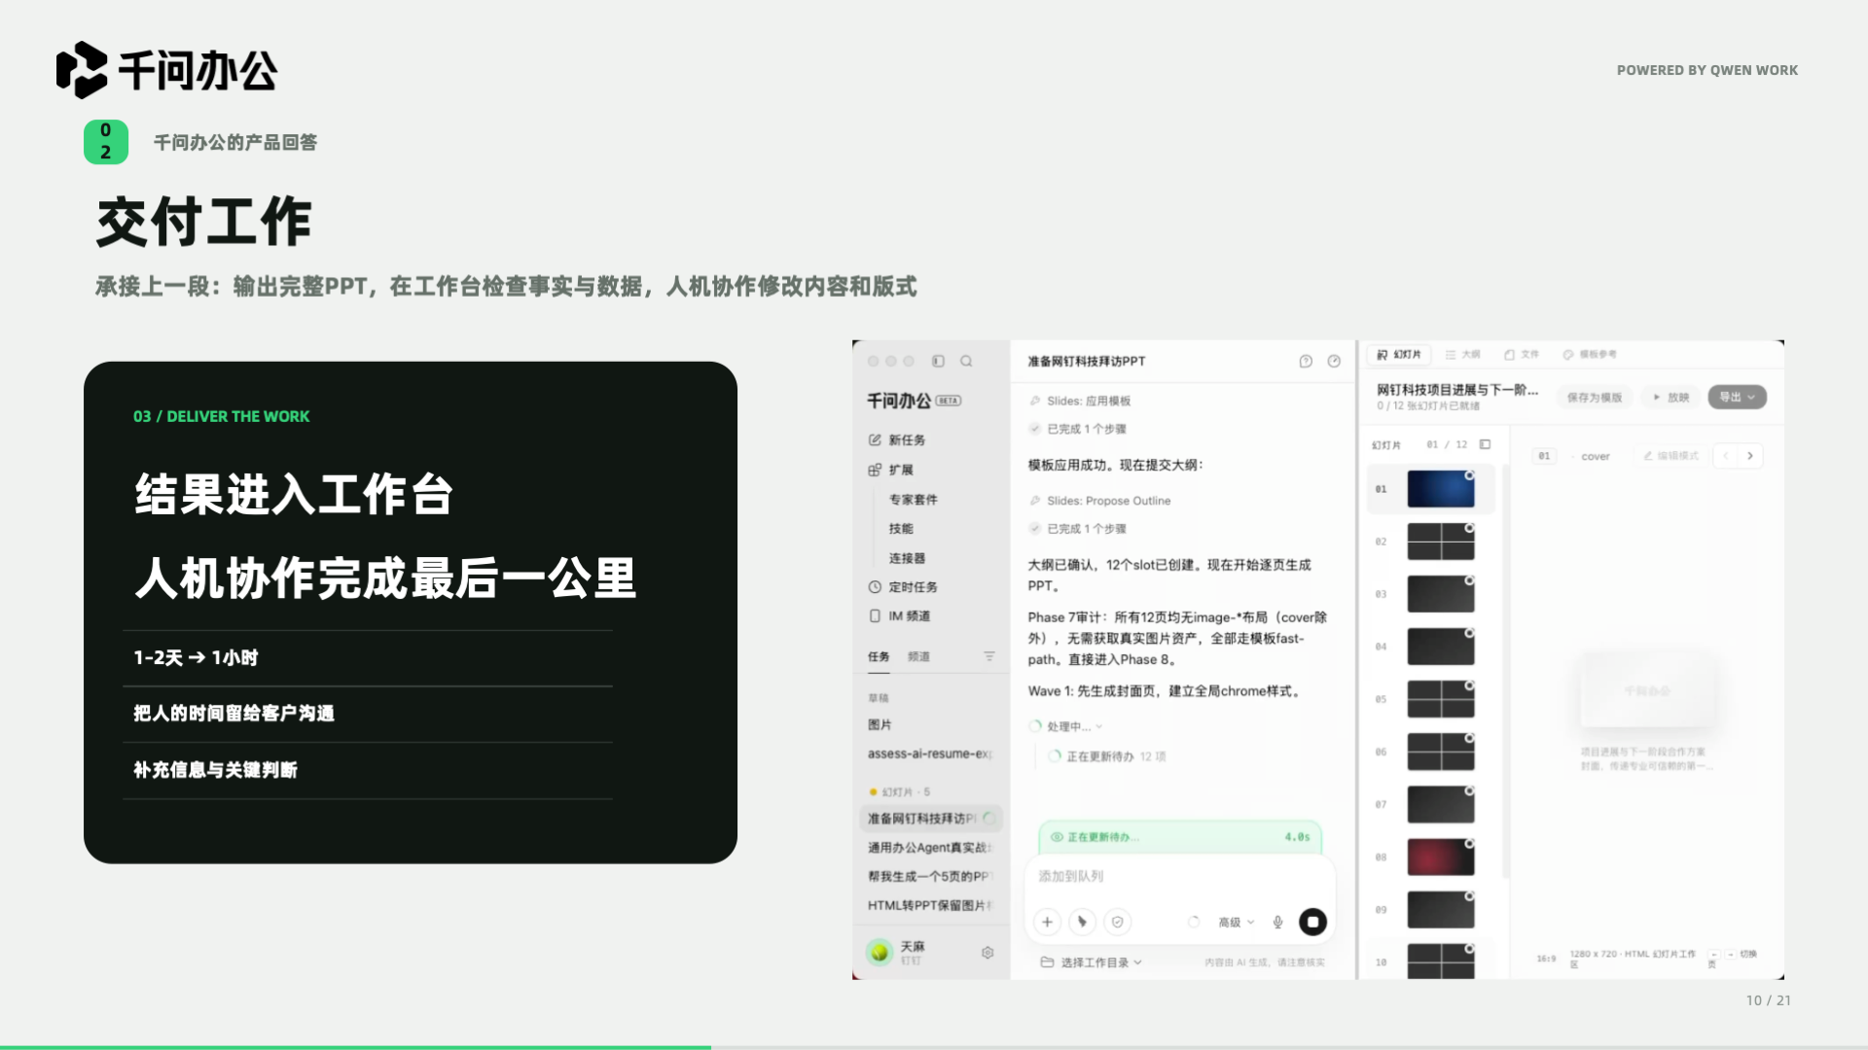Go to next slide with right chevron

click(x=1749, y=456)
